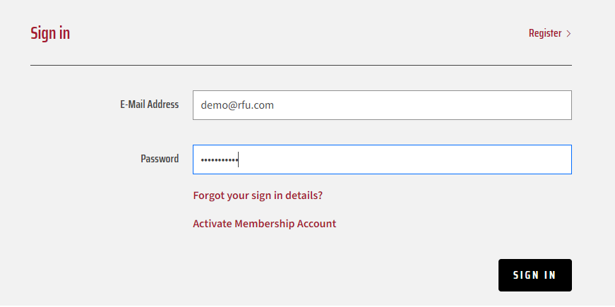Place cursor on demo@rfu.com text

tap(237, 105)
